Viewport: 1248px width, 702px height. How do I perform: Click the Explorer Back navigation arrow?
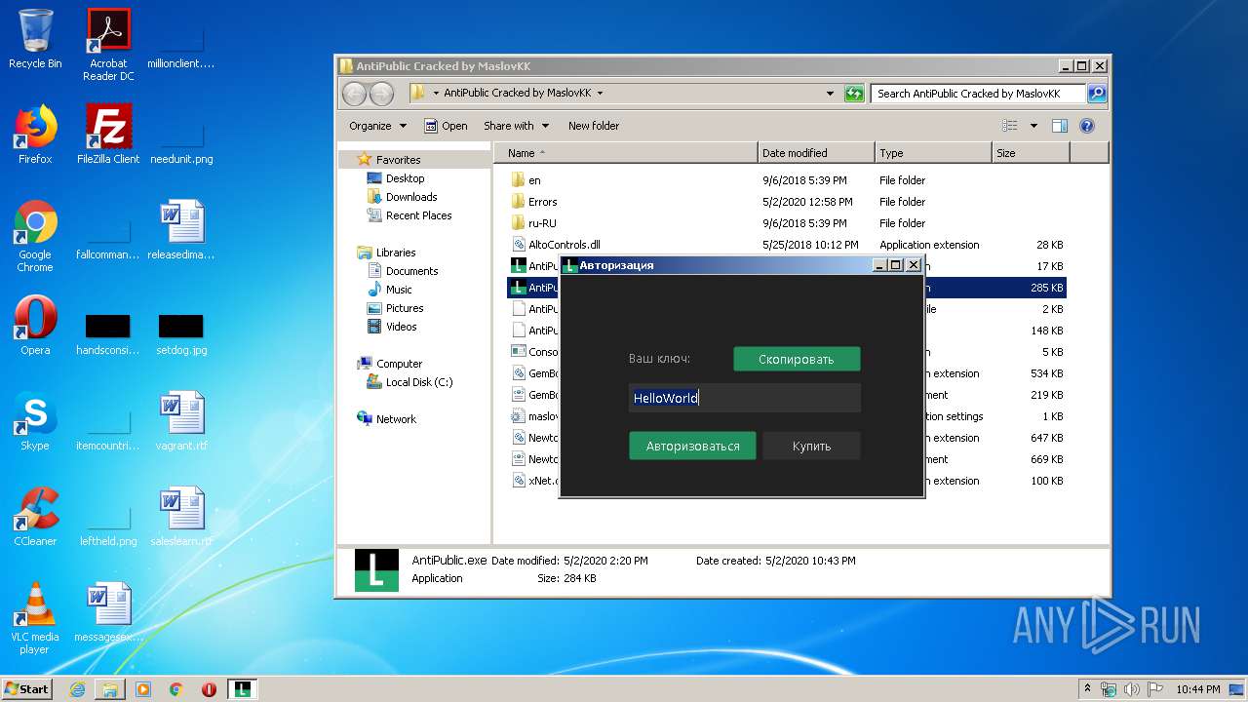tap(354, 94)
